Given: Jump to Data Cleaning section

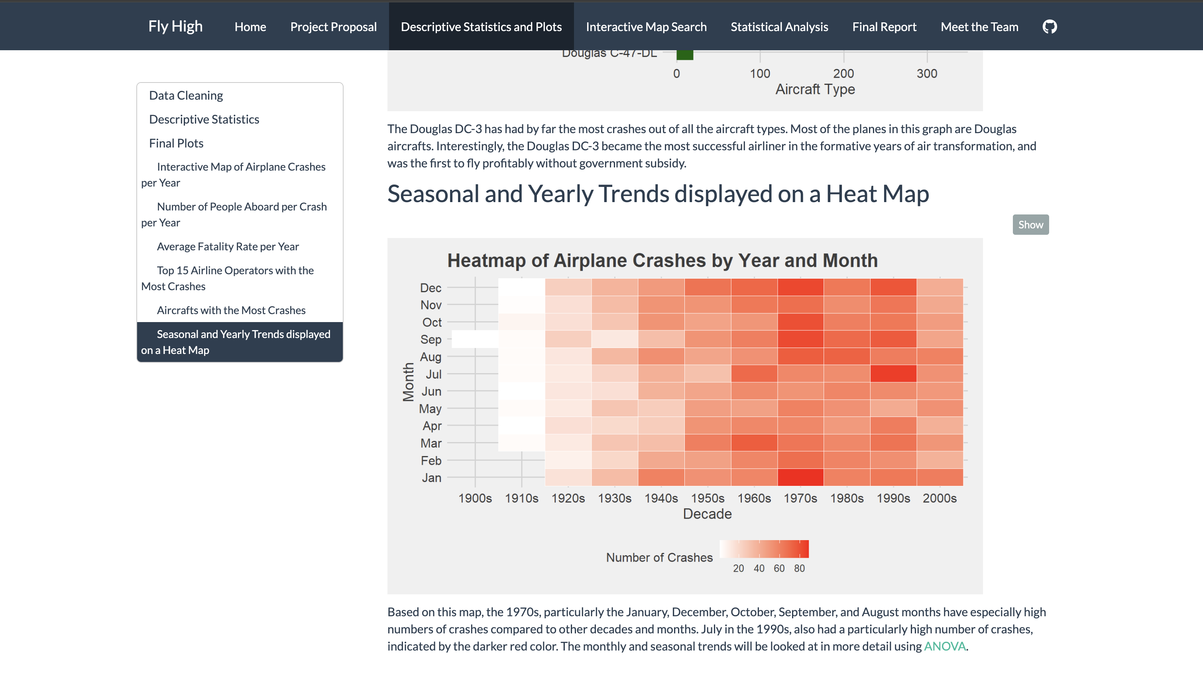Looking at the screenshot, I should [x=186, y=95].
